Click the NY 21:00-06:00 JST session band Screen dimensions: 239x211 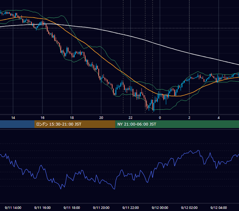177,124
